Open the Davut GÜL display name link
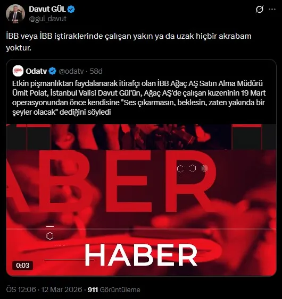282x299 pixels. [x=47, y=9]
